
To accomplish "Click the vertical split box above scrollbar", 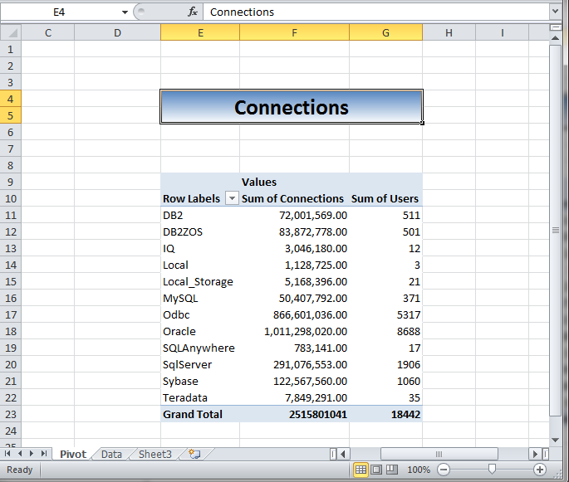I will (555, 27).
